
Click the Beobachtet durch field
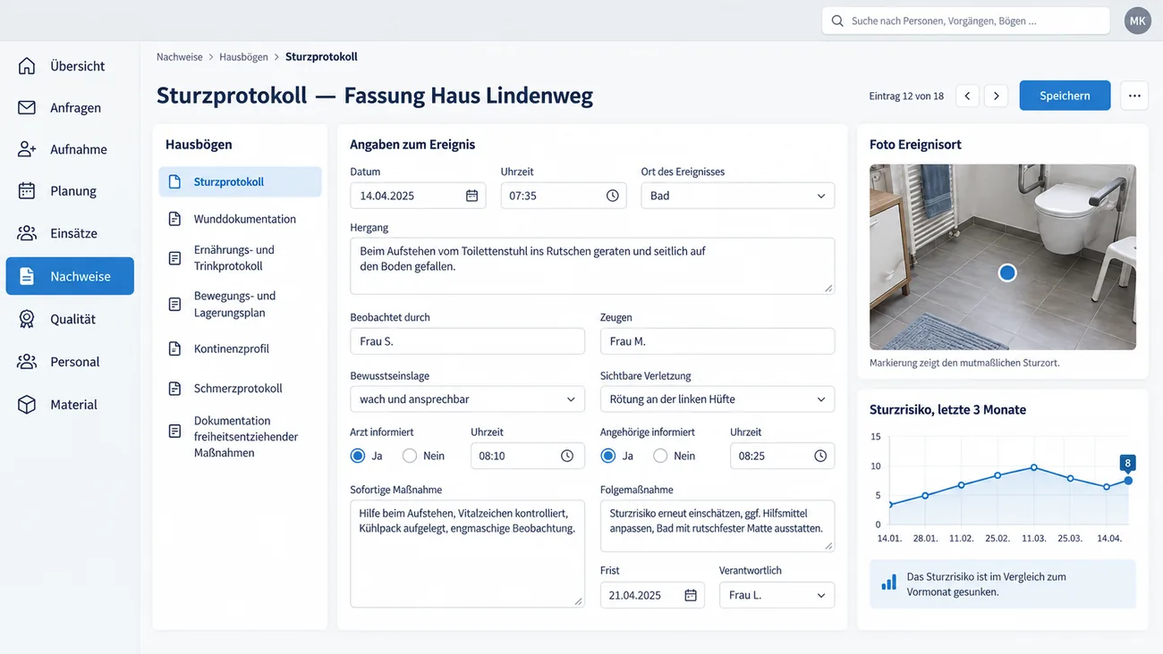467,341
